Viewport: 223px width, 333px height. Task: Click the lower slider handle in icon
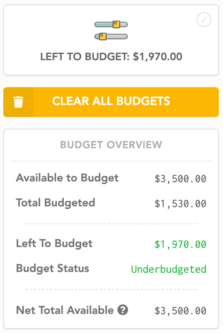click(103, 37)
